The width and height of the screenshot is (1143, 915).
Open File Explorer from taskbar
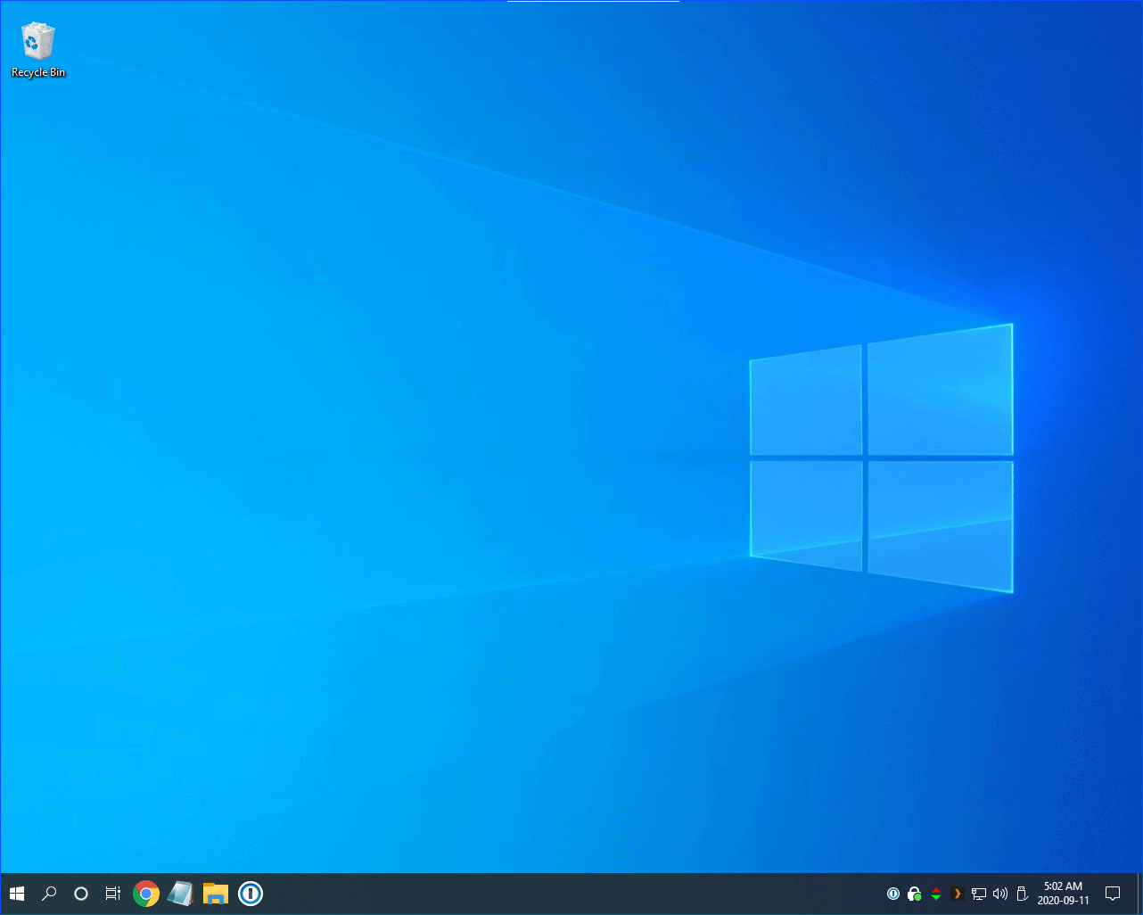pos(216,894)
